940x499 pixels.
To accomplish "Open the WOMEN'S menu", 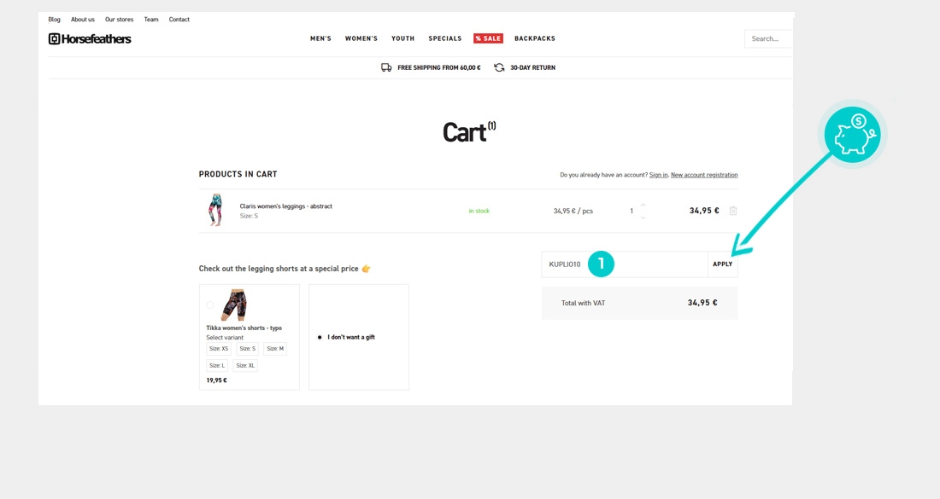I will 361,38.
